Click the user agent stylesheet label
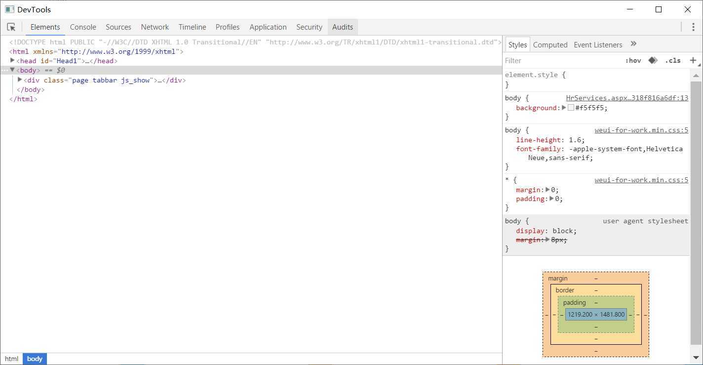The width and height of the screenshot is (703, 365). click(645, 221)
